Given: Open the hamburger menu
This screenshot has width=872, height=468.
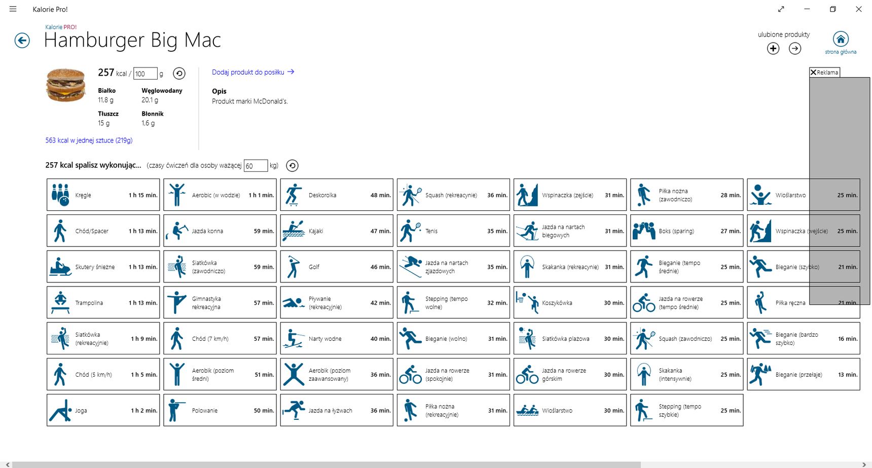Looking at the screenshot, I should pos(13,9).
